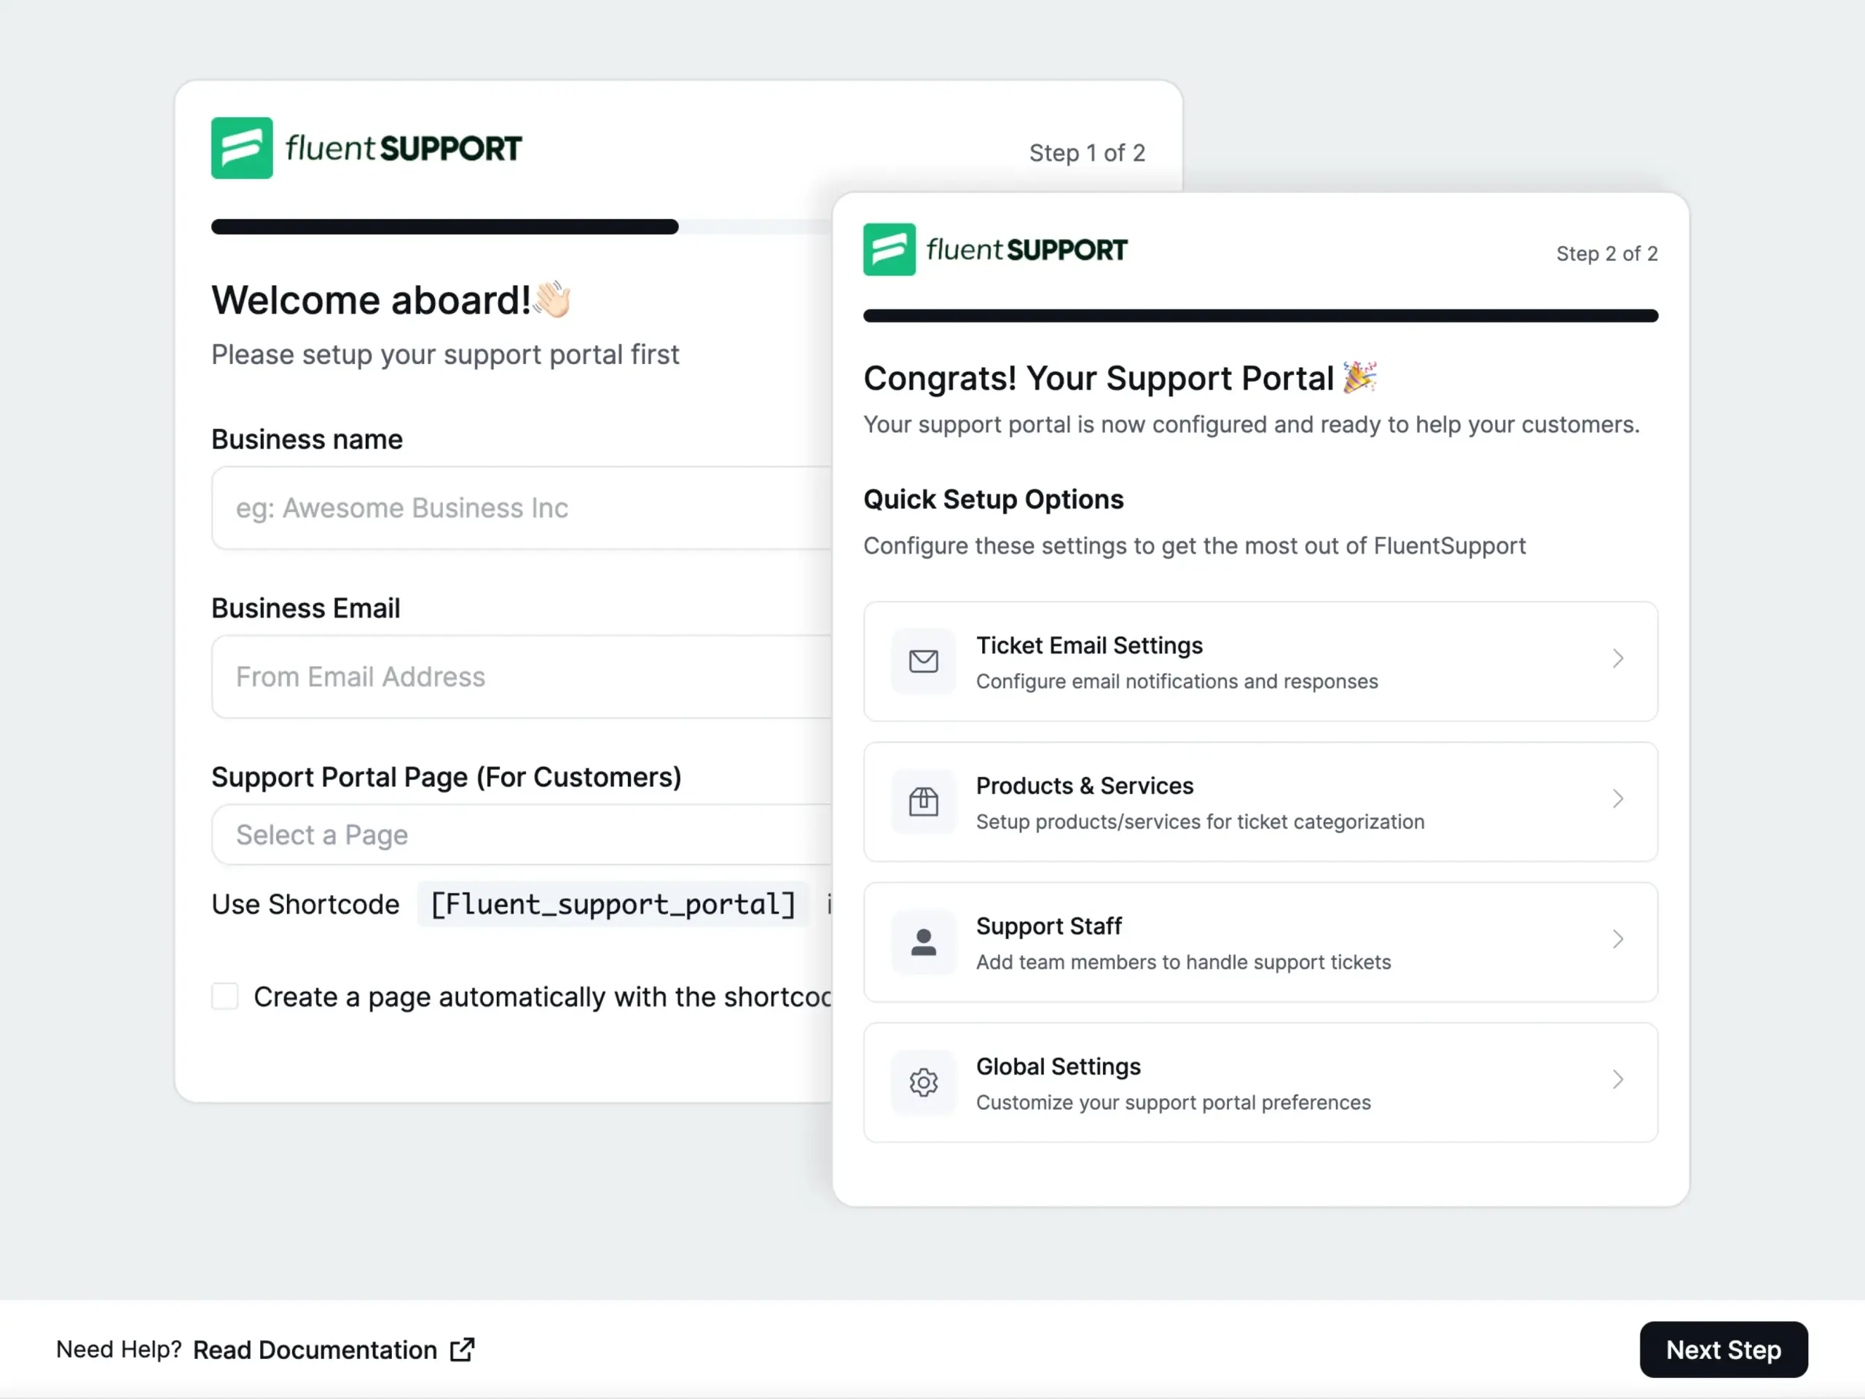This screenshot has width=1865, height=1399.
Task: Click 'Customize your support portal preferences' text
Action: tap(1174, 1103)
